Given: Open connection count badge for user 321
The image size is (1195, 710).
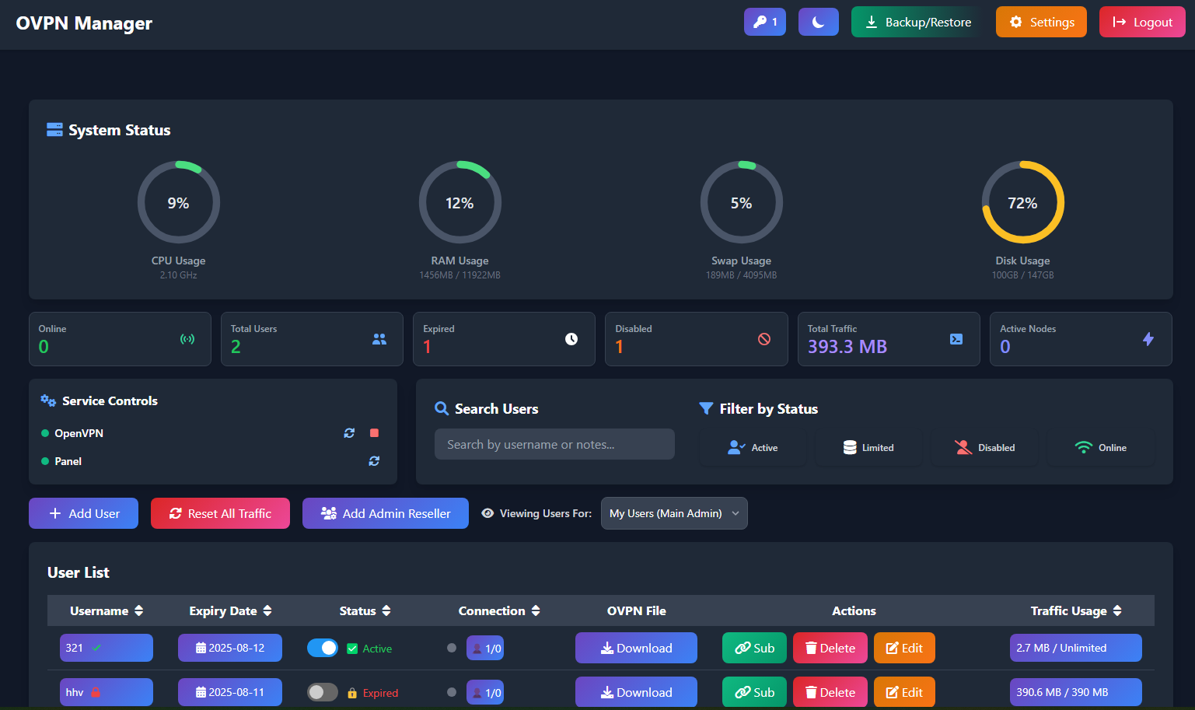Looking at the screenshot, I should [x=484, y=648].
